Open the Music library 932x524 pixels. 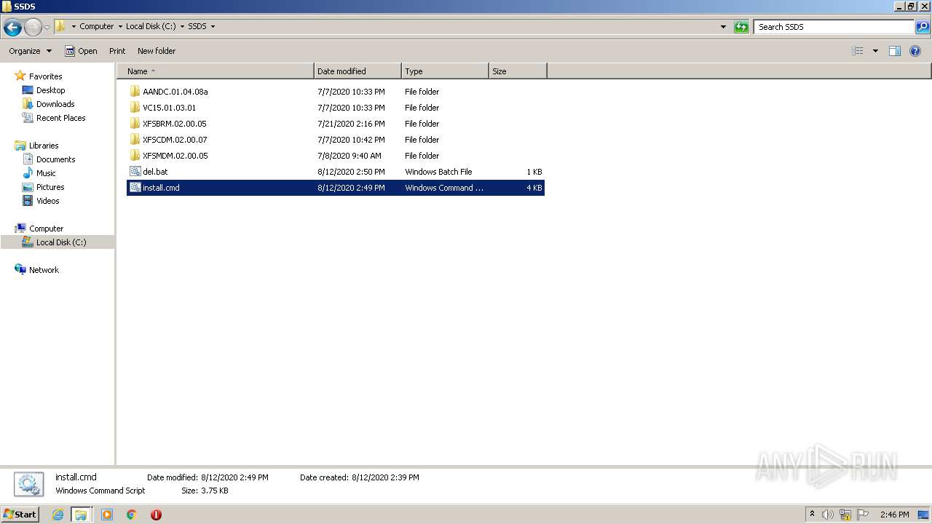pos(46,173)
